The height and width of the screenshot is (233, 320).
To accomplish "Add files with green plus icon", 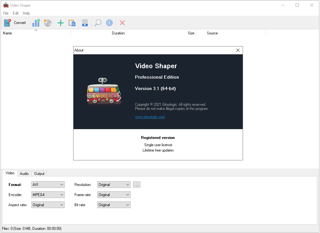I will 61,23.
